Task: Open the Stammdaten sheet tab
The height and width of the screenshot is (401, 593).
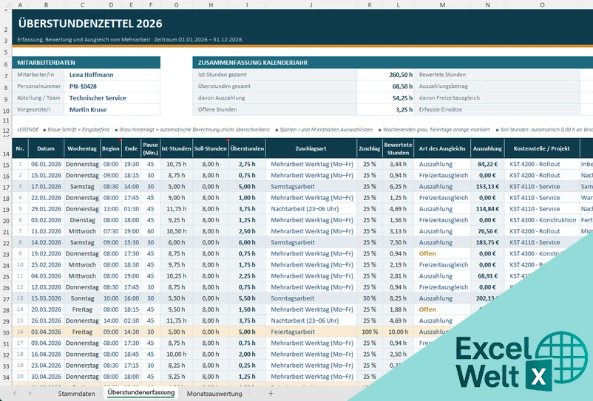Action: coord(76,394)
